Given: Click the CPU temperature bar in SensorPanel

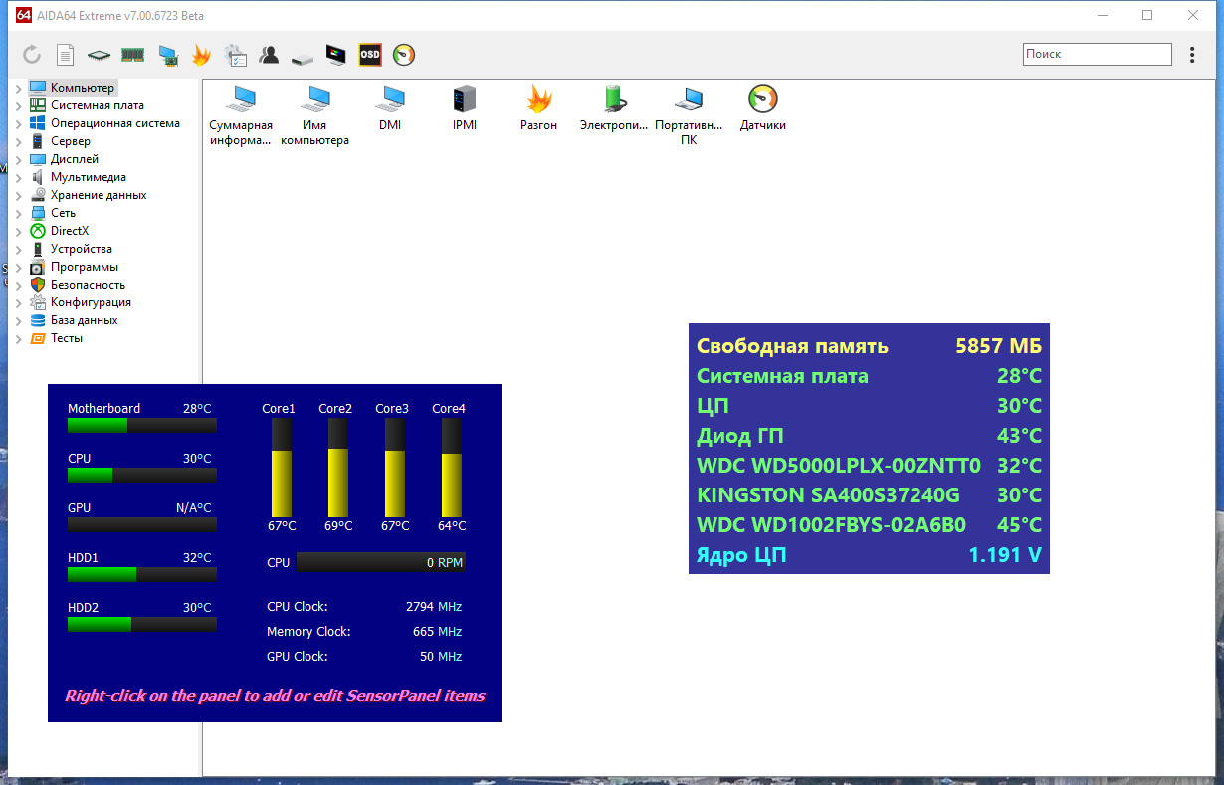Looking at the screenshot, I should pos(142,476).
